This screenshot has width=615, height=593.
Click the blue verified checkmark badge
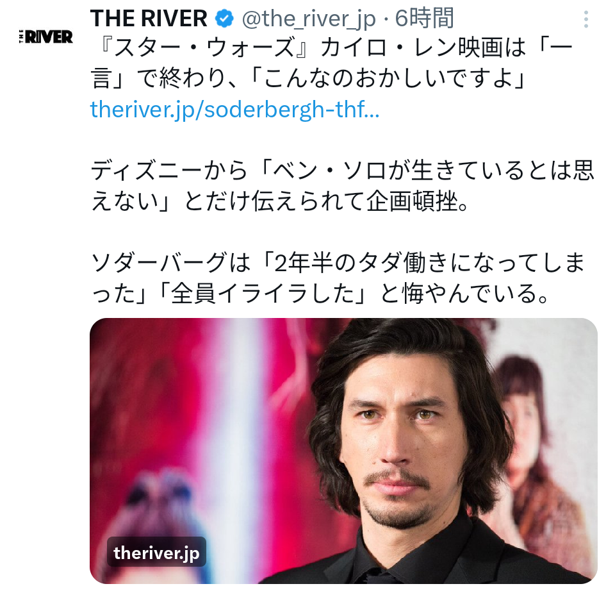click(x=225, y=19)
